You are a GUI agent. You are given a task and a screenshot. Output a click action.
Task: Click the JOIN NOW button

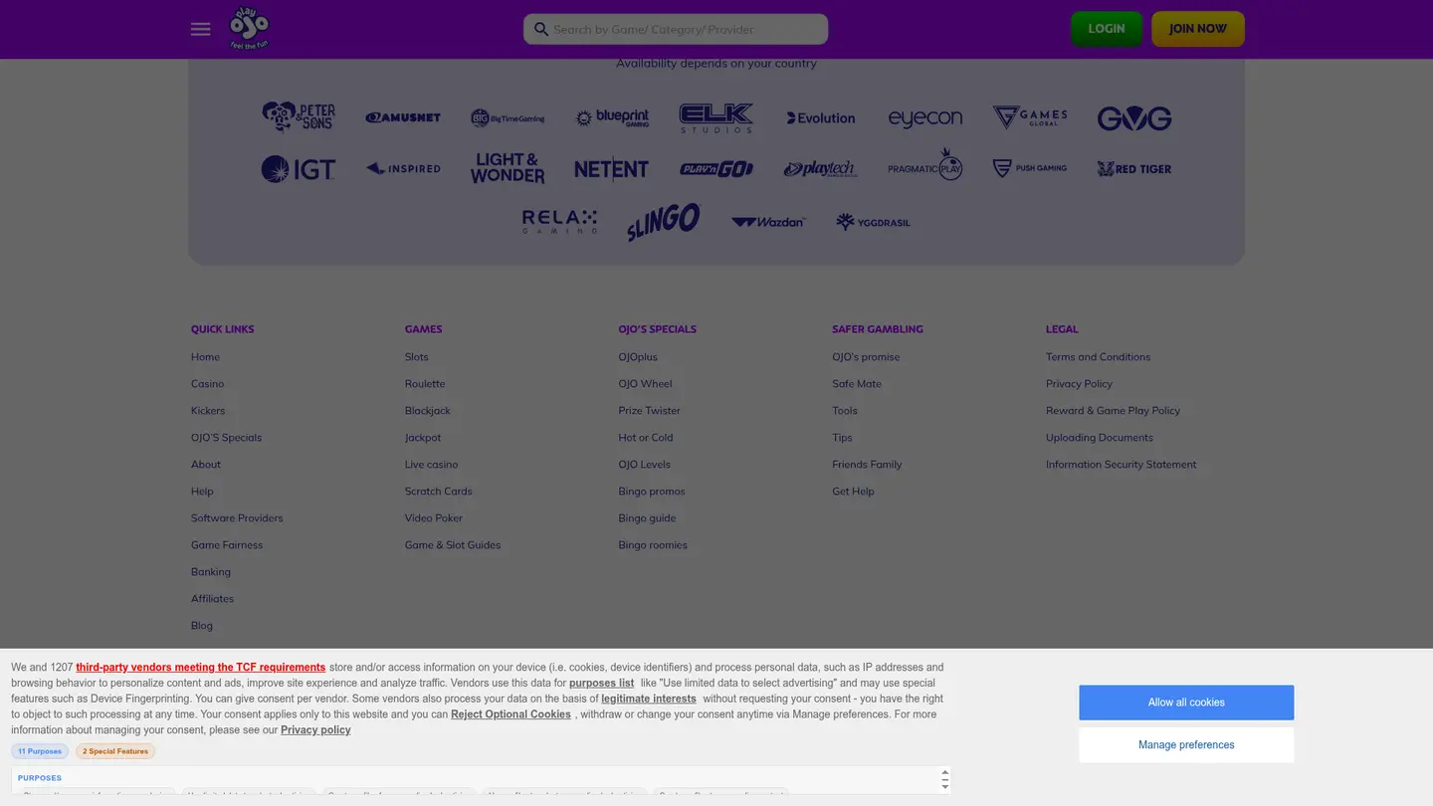1198,29
